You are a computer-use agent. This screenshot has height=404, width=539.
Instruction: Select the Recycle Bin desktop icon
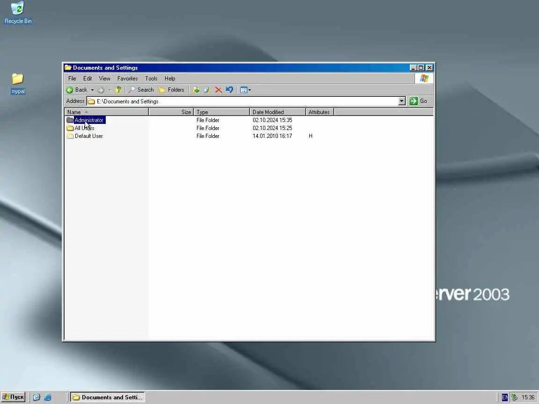pos(18,13)
